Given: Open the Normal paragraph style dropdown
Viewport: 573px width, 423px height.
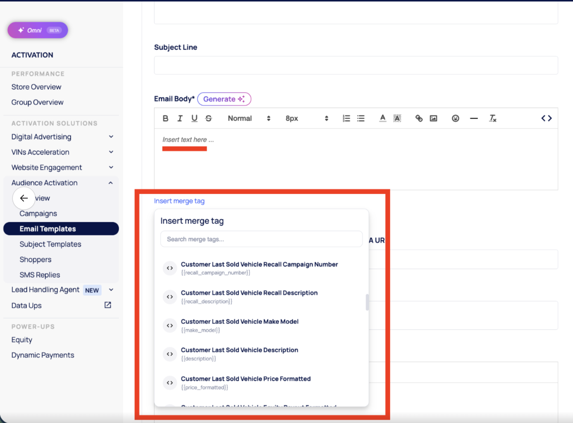Looking at the screenshot, I should click(249, 119).
